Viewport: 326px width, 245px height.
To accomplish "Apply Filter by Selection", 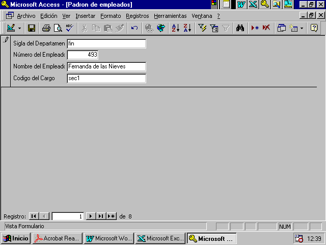I will pyautogui.click(x=202, y=28).
